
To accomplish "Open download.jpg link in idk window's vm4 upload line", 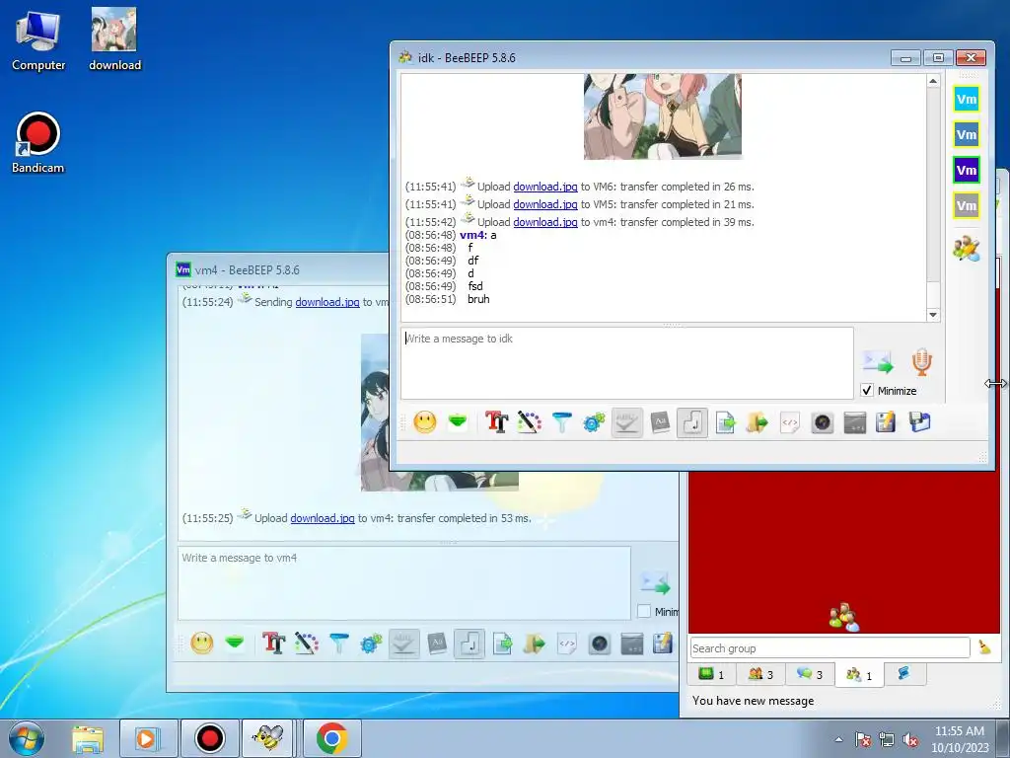I will pyautogui.click(x=544, y=222).
